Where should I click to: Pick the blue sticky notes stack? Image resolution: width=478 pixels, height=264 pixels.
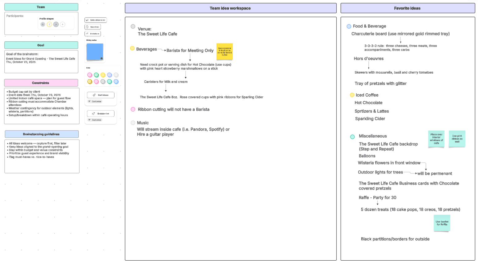(95, 52)
